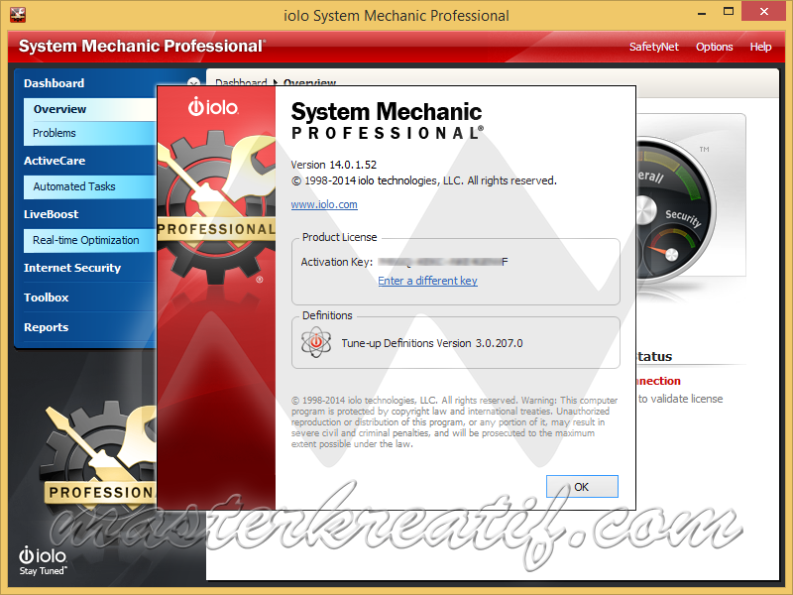Expand the Toolbox section

tap(46, 297)
